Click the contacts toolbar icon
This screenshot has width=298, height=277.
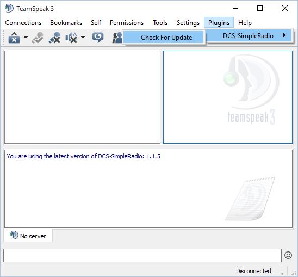pos(117,38)
